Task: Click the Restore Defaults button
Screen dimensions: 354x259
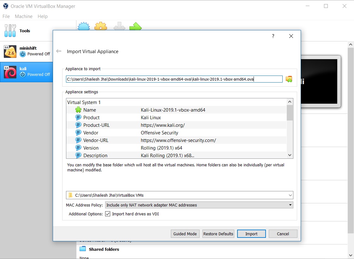Action: coord(218,234)
